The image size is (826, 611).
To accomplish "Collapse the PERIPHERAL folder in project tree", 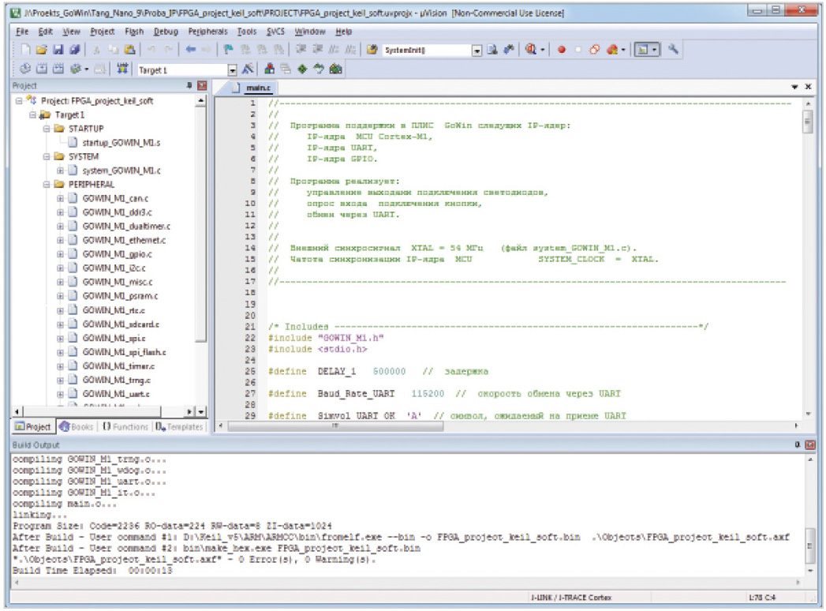I will coord(47,185).
